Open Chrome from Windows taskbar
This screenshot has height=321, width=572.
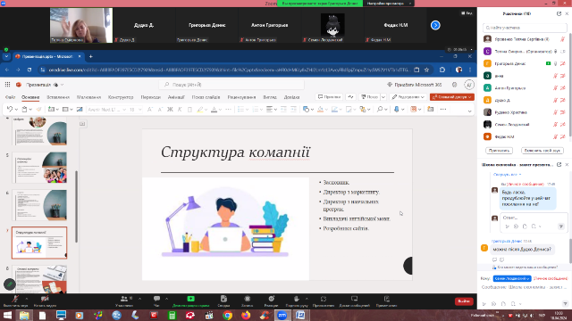(227, 315)
